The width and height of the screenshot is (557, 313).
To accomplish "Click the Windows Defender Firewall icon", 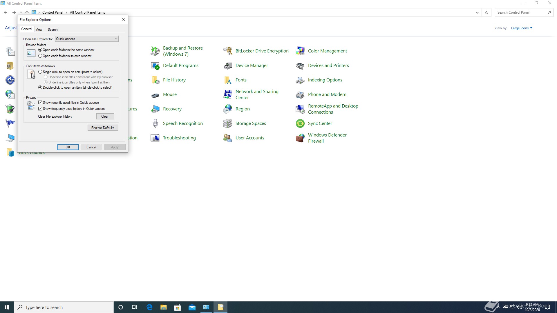I will pos(300,138).
